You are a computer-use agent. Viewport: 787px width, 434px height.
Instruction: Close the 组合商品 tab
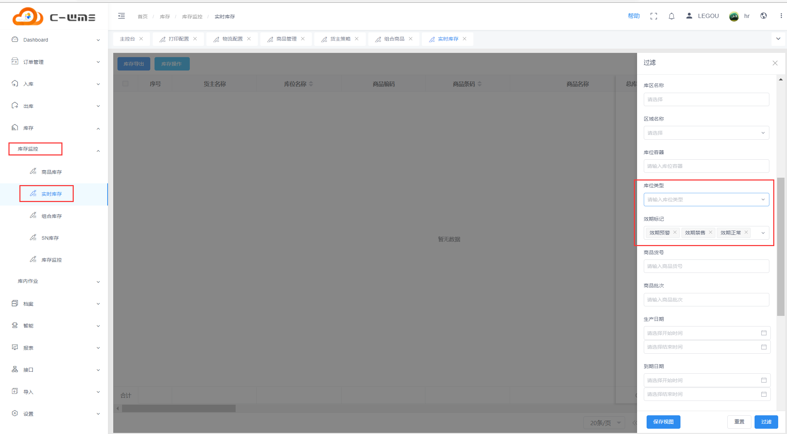point(411,39)
